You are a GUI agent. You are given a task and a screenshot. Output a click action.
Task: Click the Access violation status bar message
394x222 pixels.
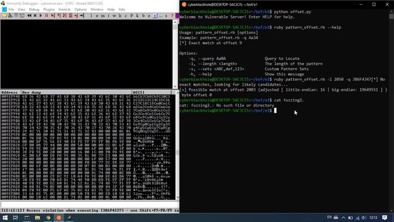click(90, 210)
